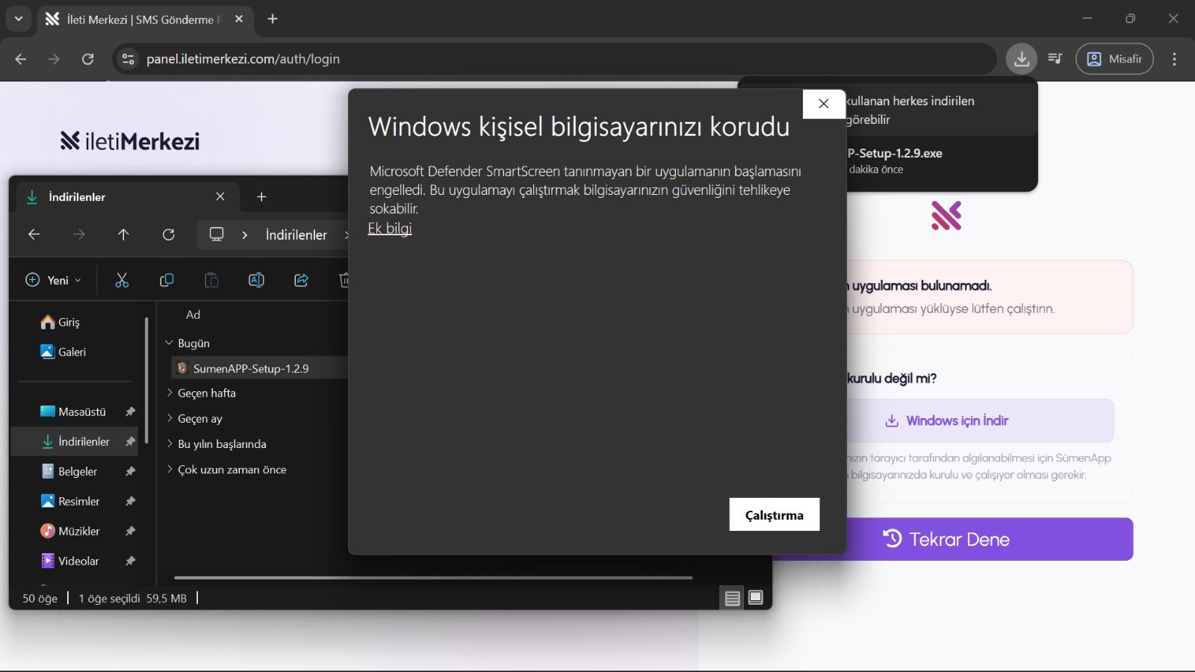Click the Delete trash icon in toolbar

coord(344,280)
